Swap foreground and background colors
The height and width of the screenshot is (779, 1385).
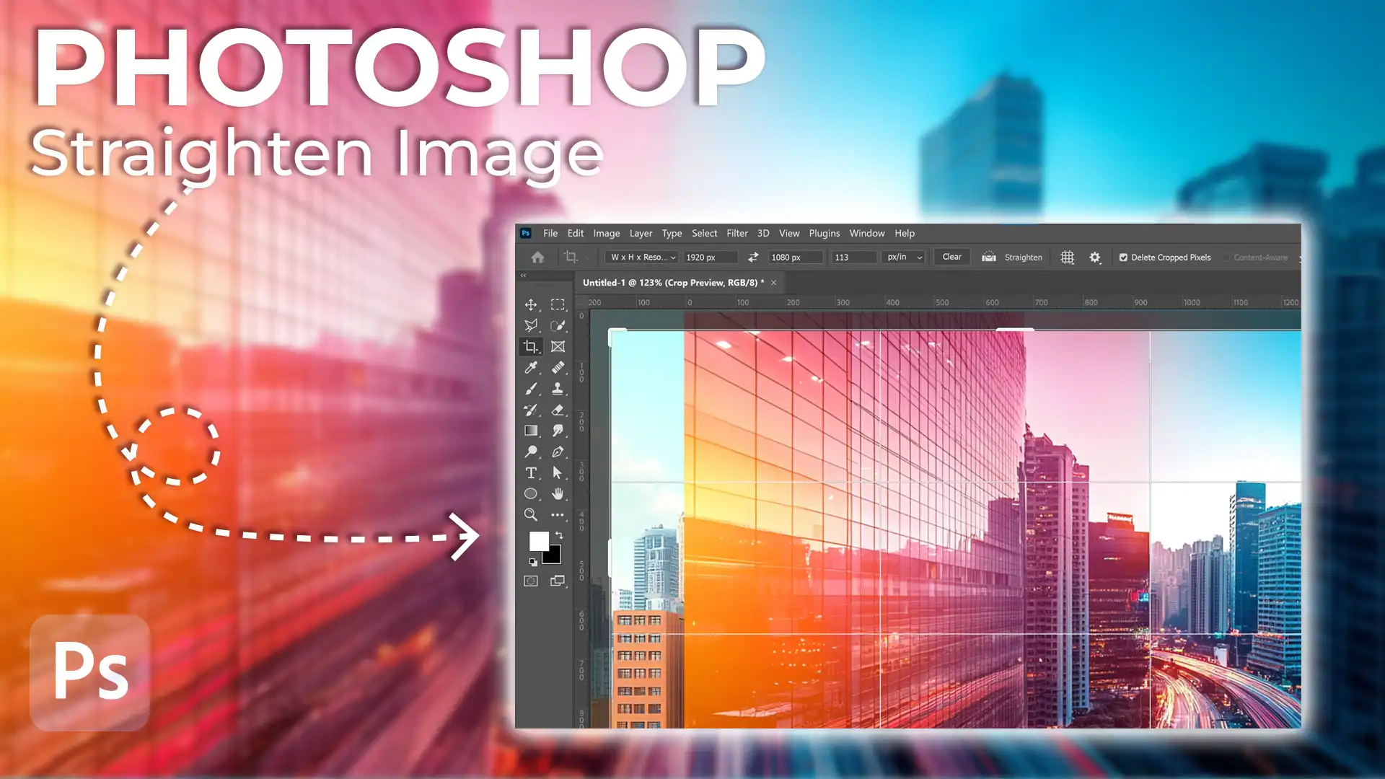[x=559, y=535]
